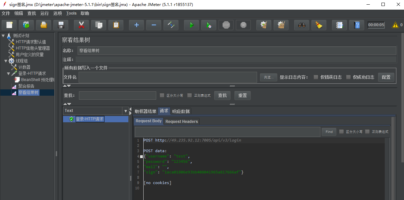Select BeanShell 预处理 element in tree
Image resolution: width=404 pixels, height=200 pixels.
tap(37, 80)
